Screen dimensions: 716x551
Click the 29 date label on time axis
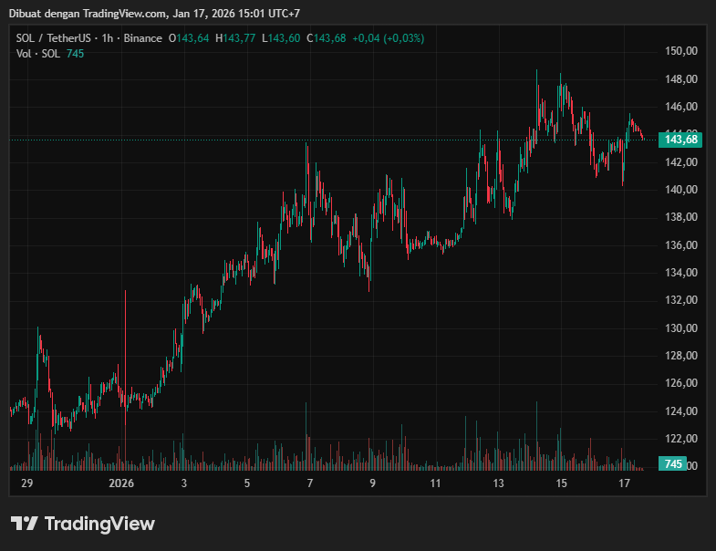pos(27,483)
